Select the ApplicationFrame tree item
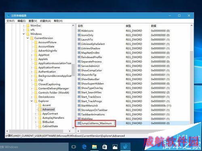 coord(49,68)
